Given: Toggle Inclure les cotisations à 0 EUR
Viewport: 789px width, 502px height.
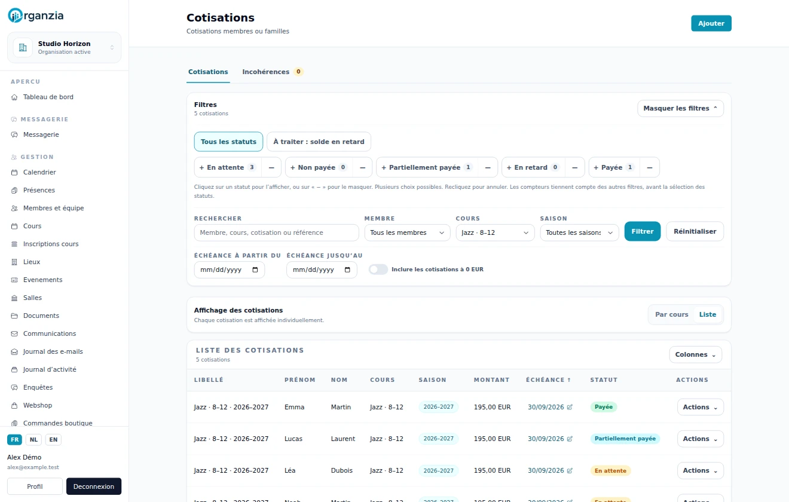Looking at the screenshot, I should click(378, 270).
